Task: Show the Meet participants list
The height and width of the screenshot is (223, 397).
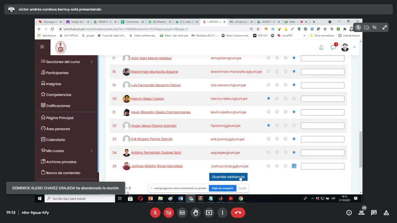Action: click(361, 213)
